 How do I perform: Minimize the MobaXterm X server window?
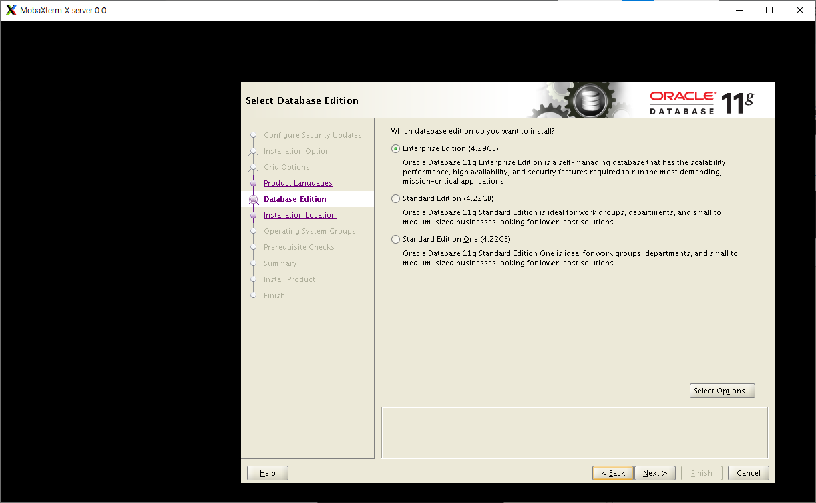(739, 10)
